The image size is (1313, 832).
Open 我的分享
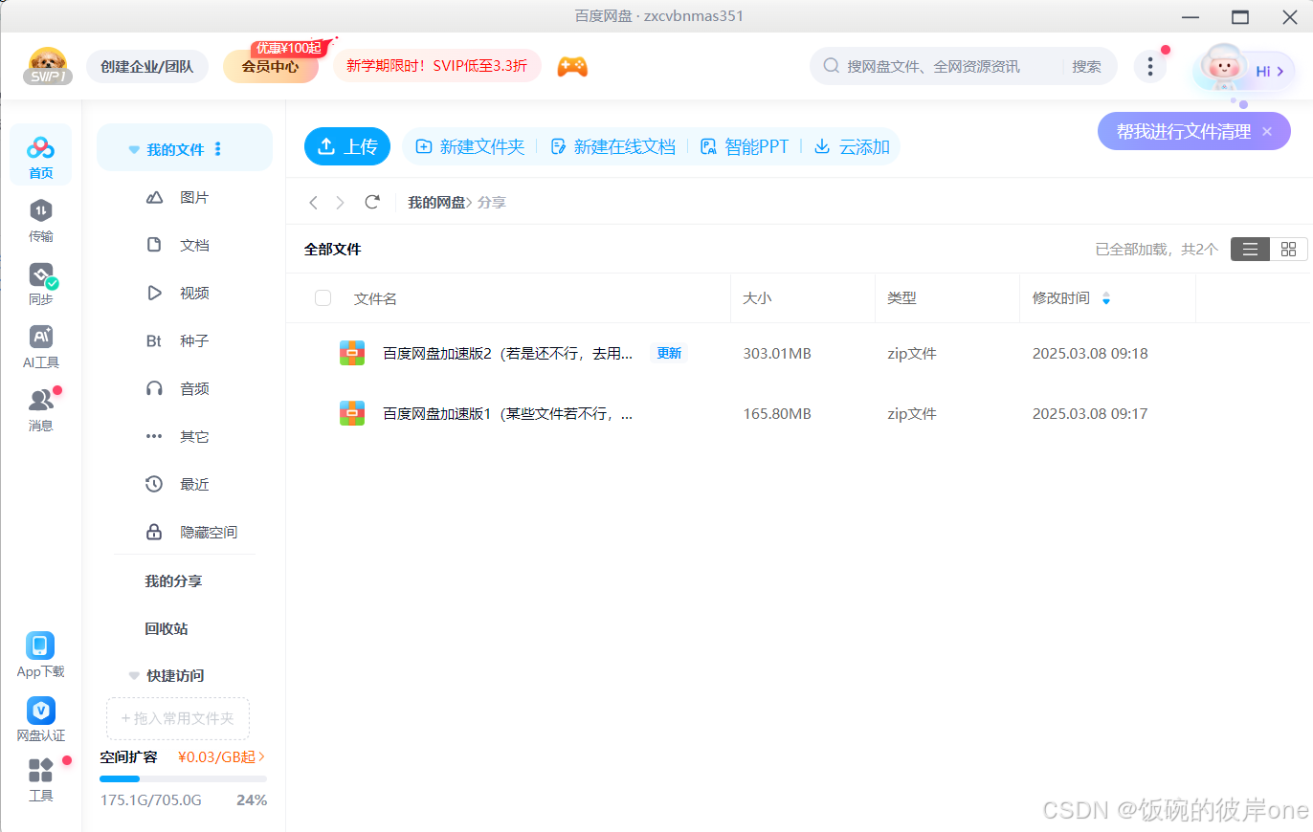coord(173,580)
